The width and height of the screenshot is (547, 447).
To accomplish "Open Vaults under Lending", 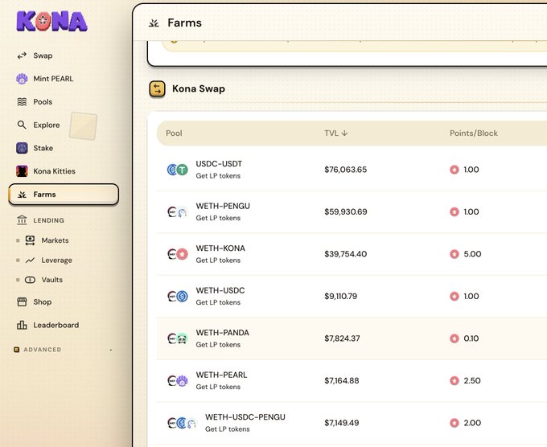I will [x=52, y=280].
